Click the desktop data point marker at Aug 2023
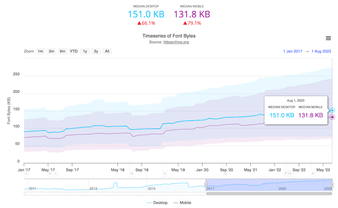This screenshot has width=338, height=208. (333, 110)
